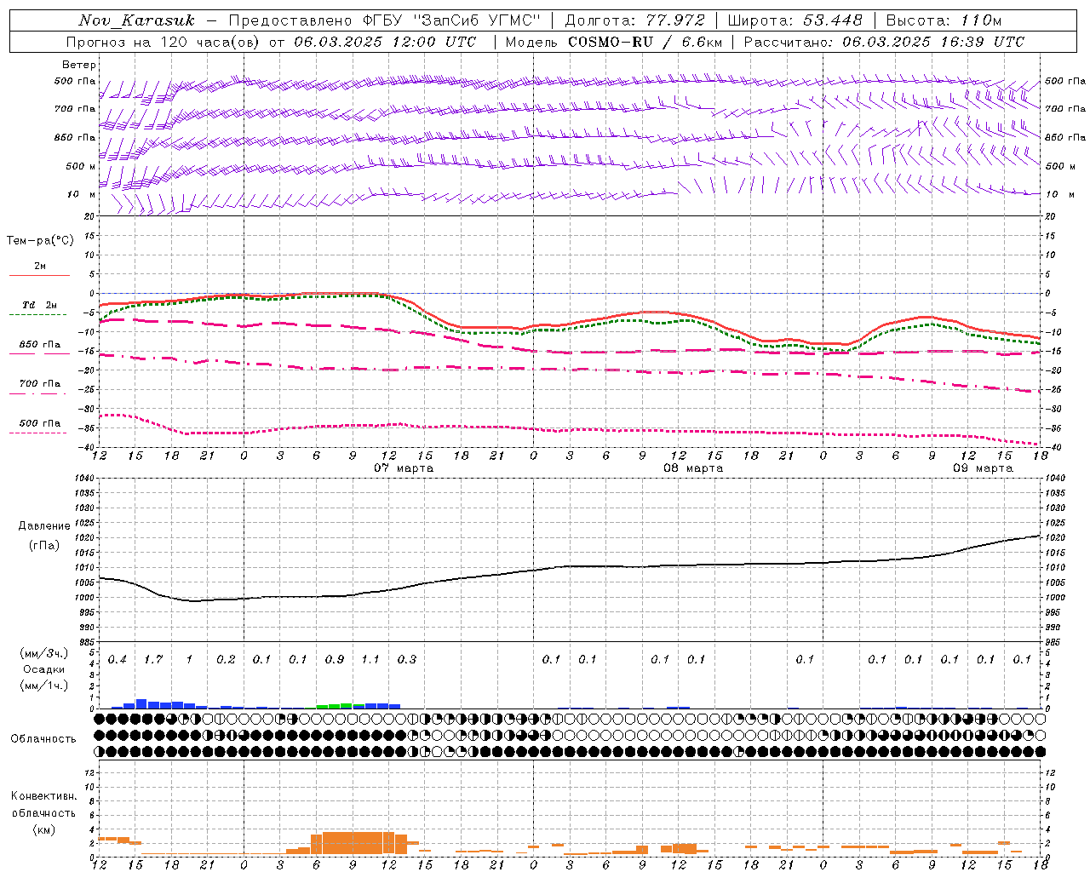Image resolution: width=1090 pixels, height=872 pixels.
Task: Select the model name COSMO-RU / 6.6км
Action: click(x=645, y=42)
